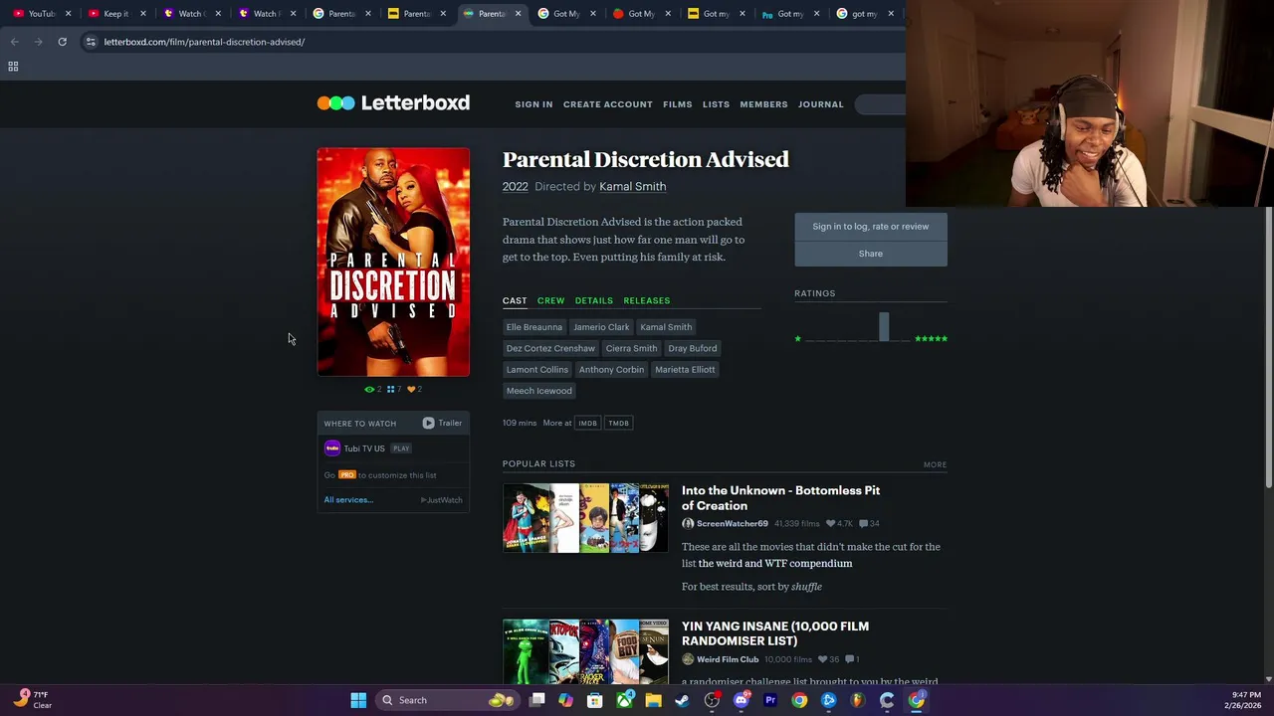The width and height of the screenshot is (1274, 716).
Task: Select cast member Meech Icewood
Action: [539, 391]
